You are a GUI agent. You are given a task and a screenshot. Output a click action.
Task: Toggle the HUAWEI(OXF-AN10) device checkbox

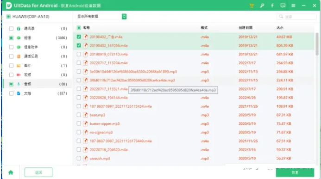coord(8,16)
